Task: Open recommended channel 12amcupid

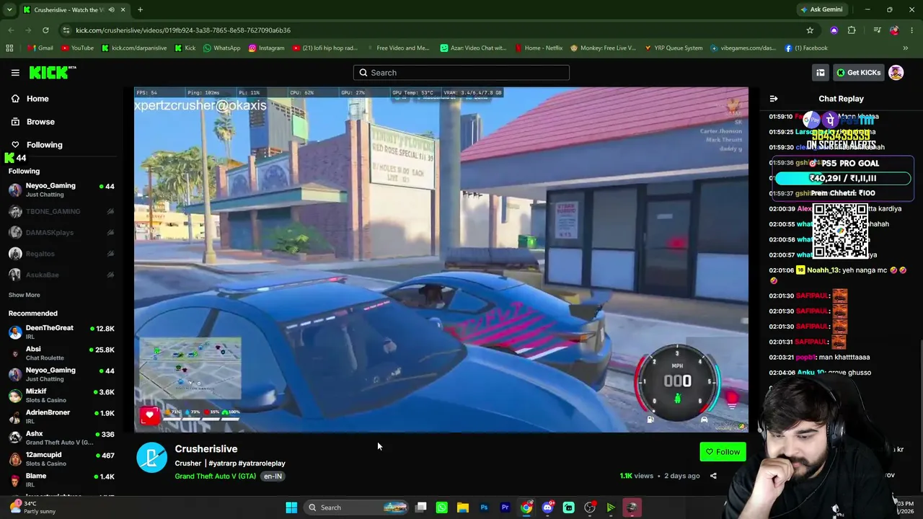Action: [61, 458]
